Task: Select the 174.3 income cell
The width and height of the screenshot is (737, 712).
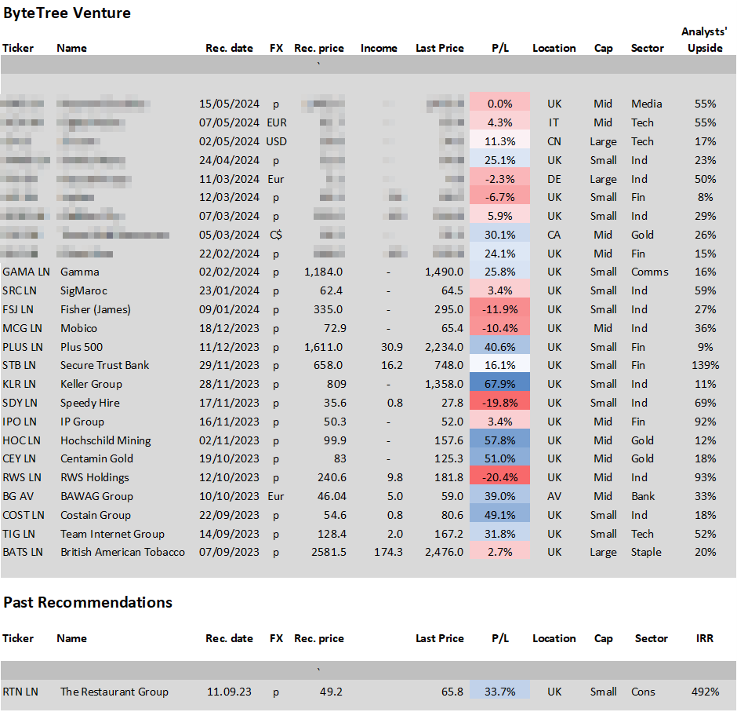Action: click(x=388, y=552)
